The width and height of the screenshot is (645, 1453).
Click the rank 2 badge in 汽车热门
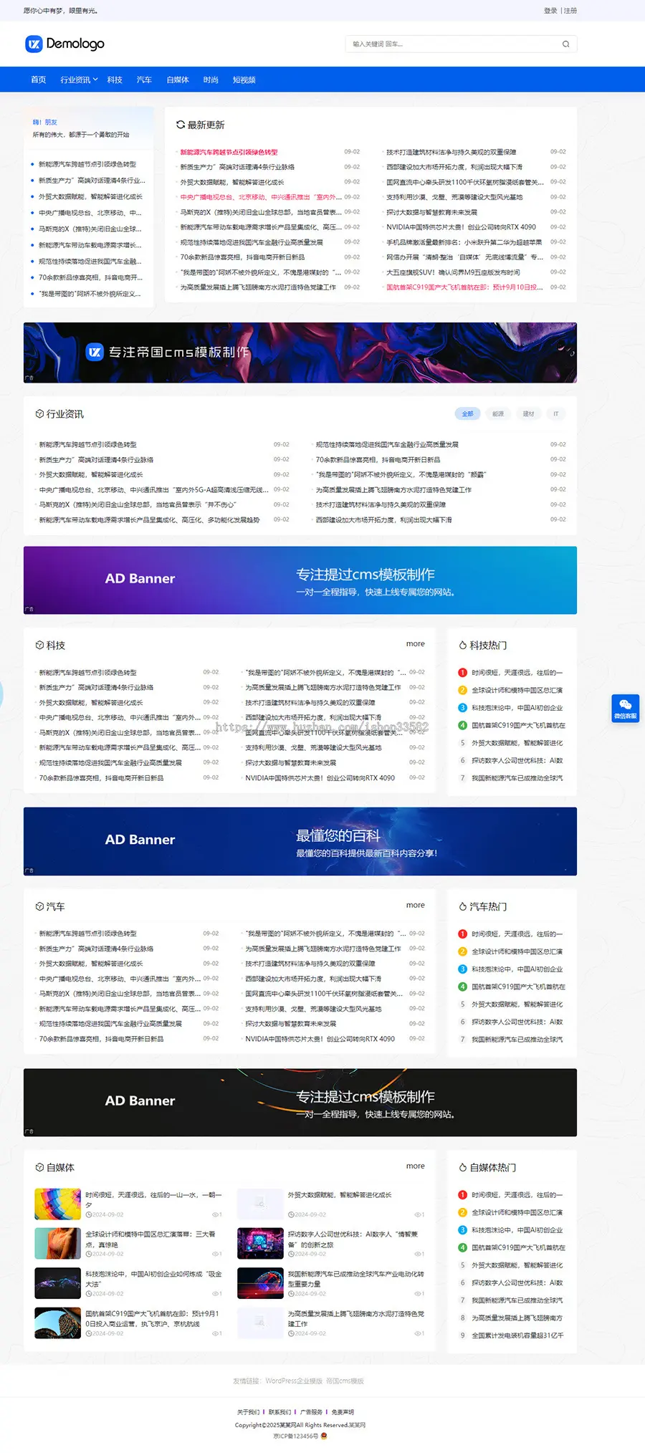pos(462,951)
